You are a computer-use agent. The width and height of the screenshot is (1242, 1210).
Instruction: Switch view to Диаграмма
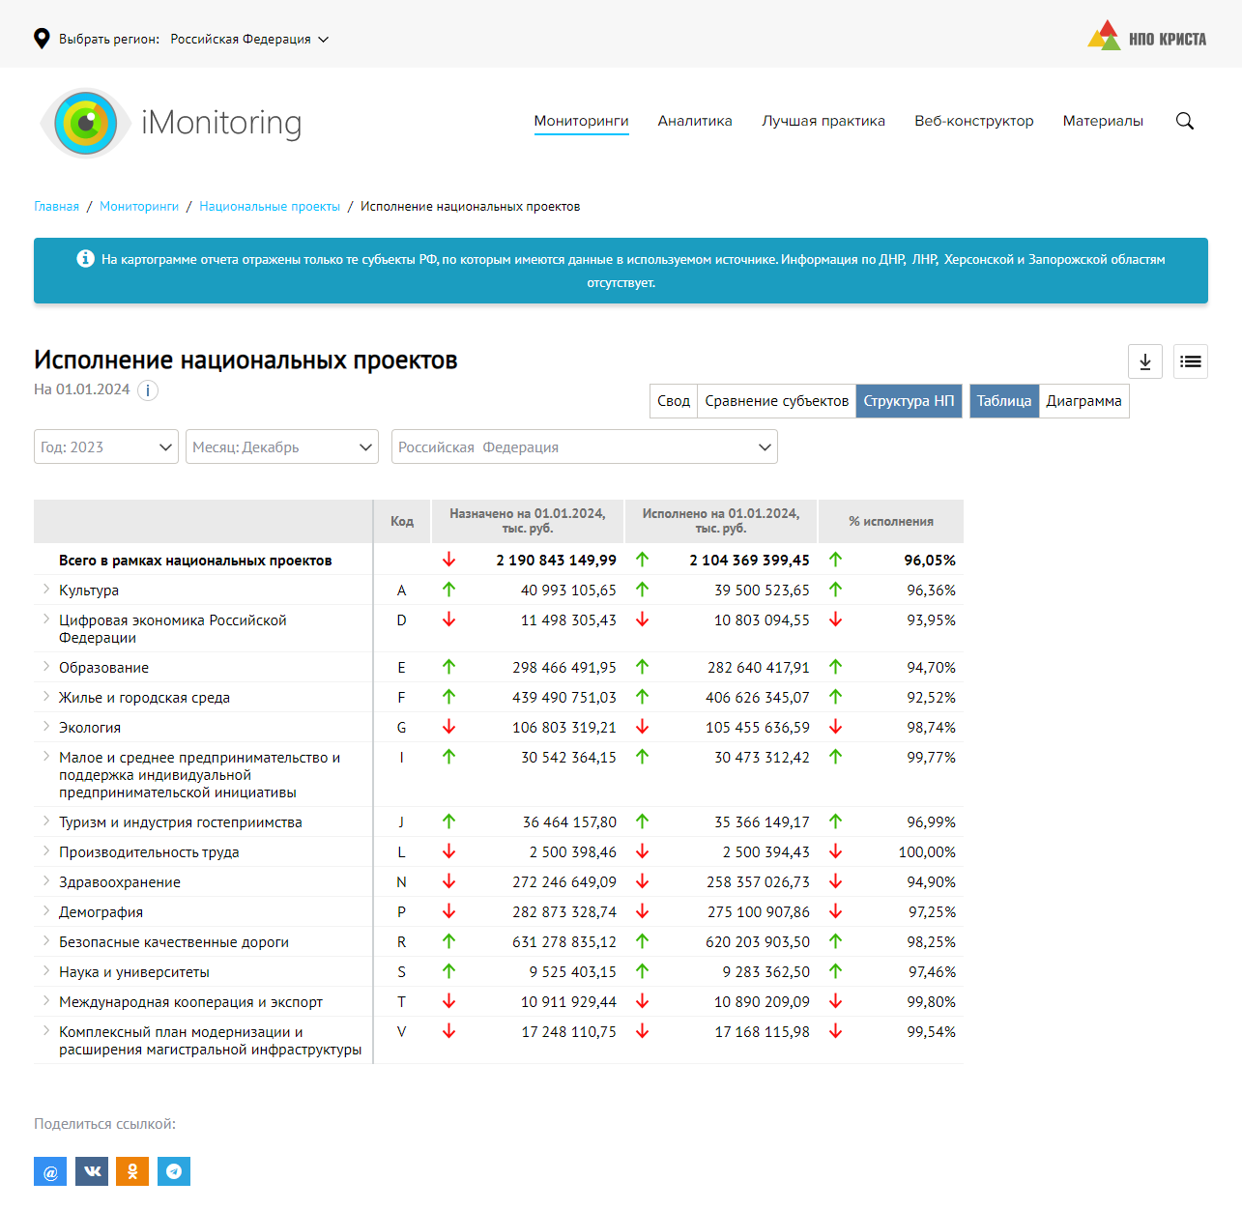[1083, 401]
